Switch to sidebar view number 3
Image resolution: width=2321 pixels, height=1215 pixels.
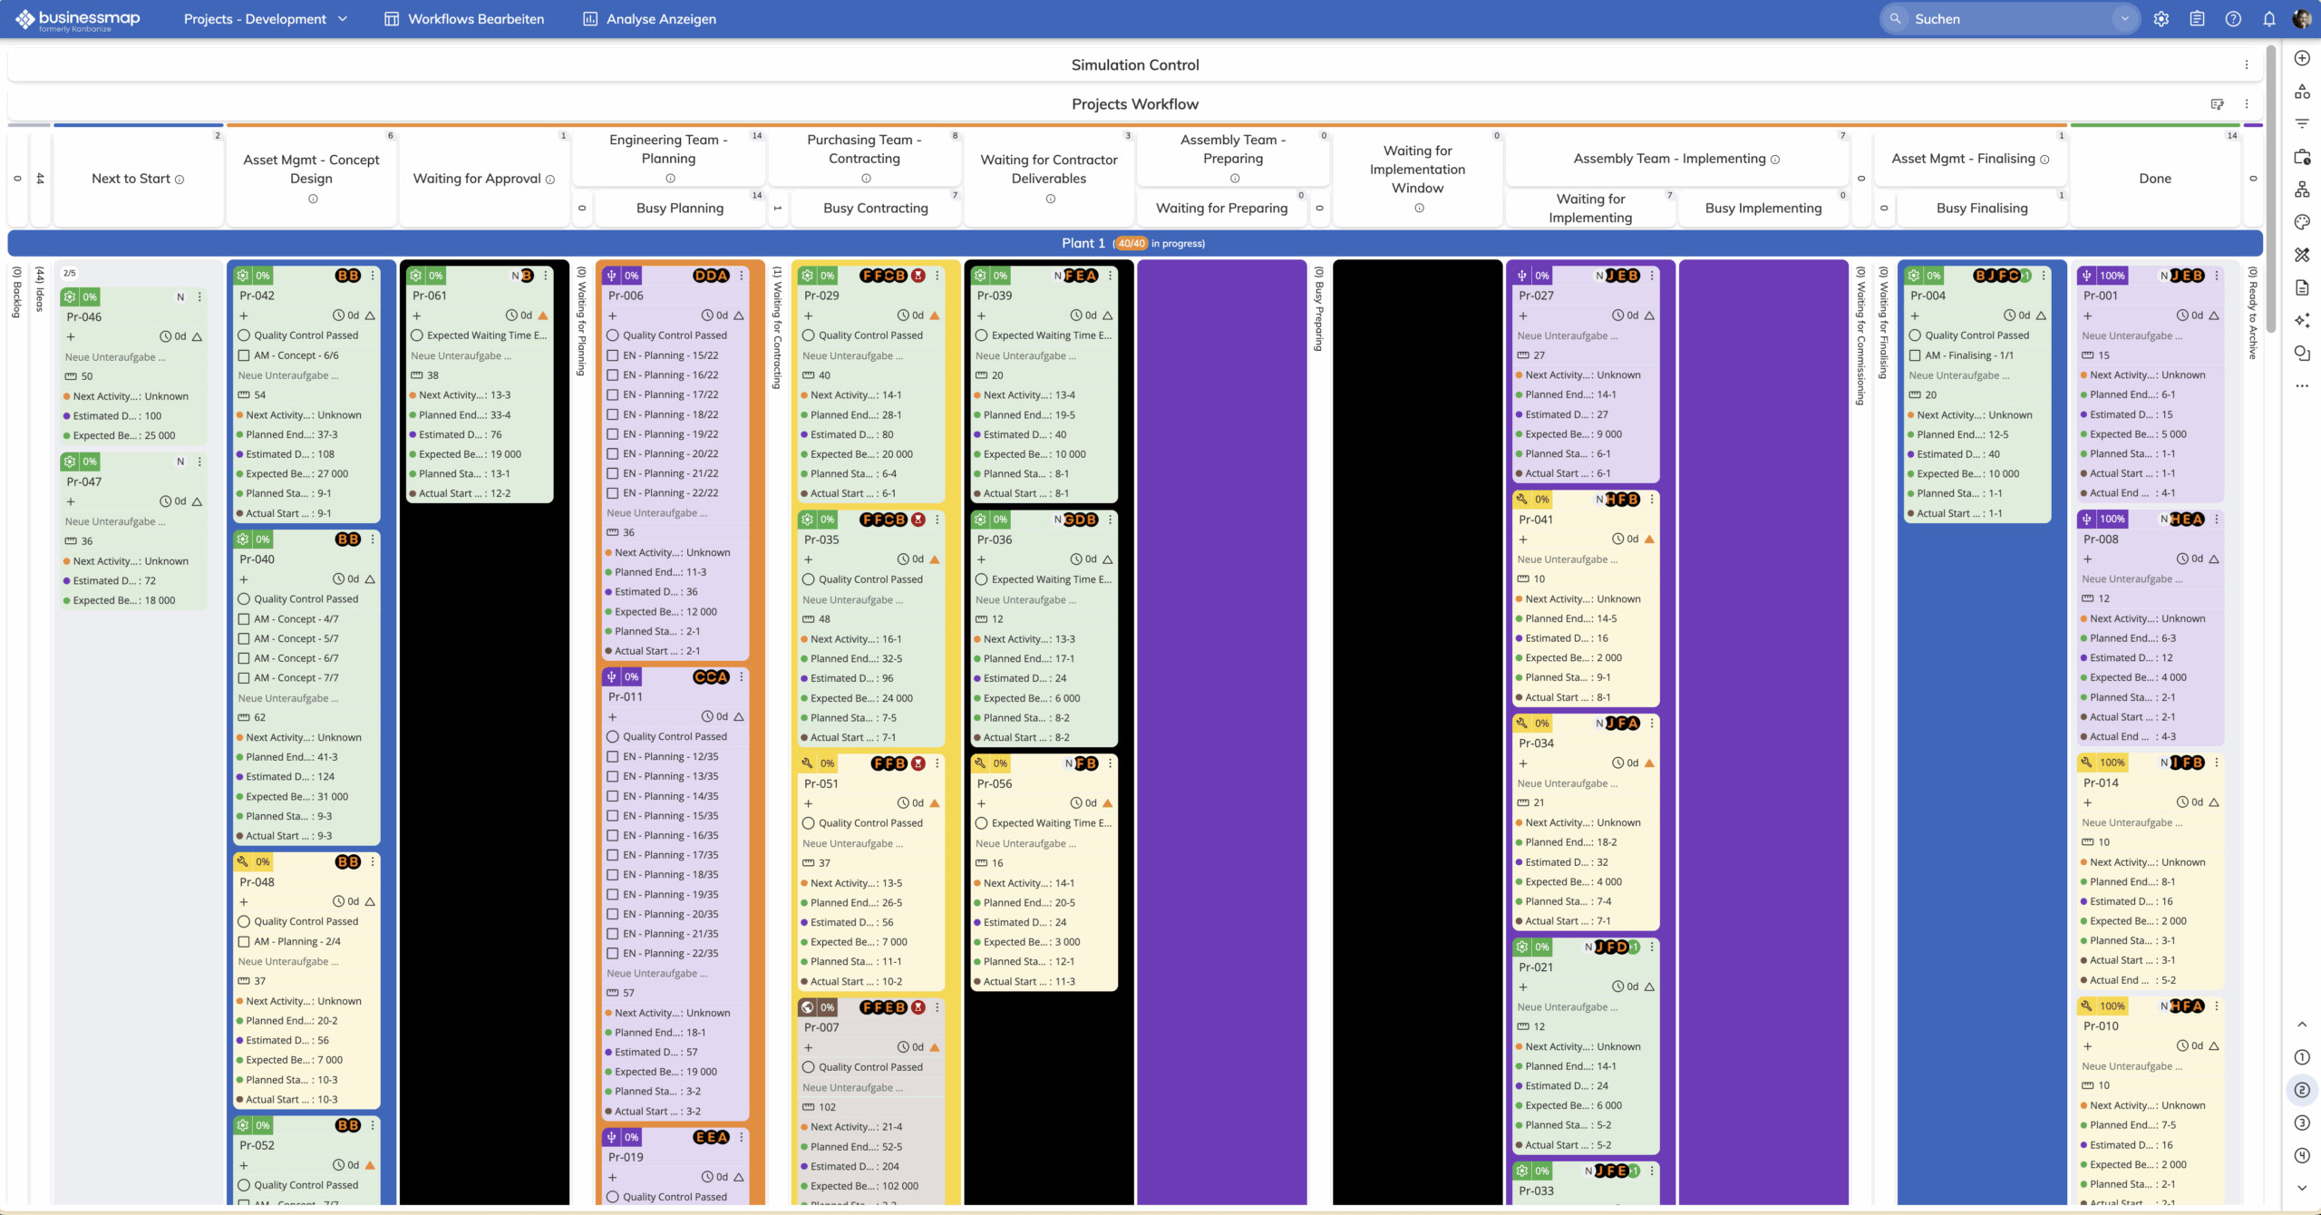point(2302,1123)
